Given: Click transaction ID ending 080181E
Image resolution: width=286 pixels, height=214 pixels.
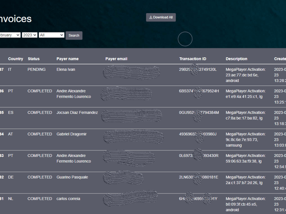Looking at the screenshot, I should [198, 177].
